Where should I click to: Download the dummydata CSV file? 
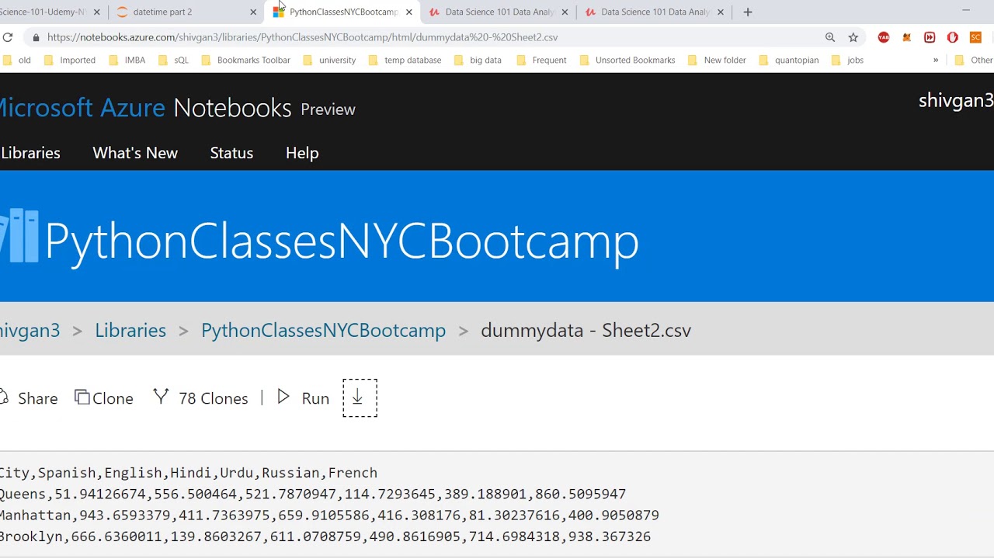click(x=360, y=398)
